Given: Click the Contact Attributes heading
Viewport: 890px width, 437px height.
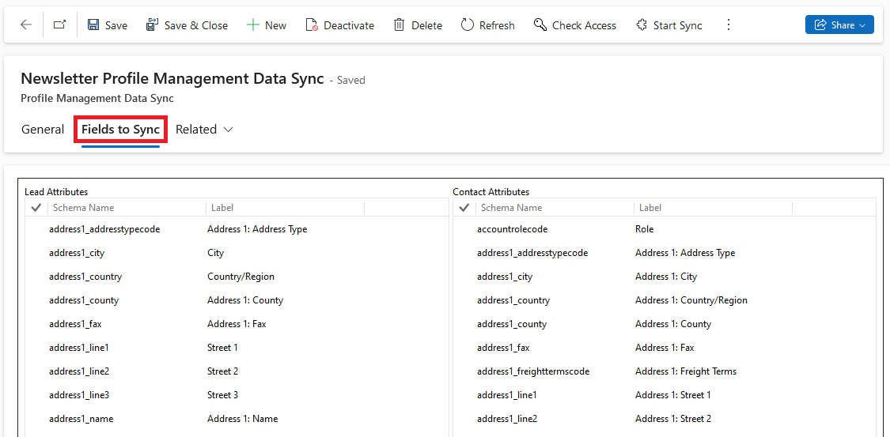Looking at the screenshot, I should pos(491,192).
